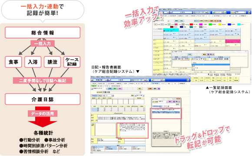Toggle checked second checkbox in diary bottom second row

point(106,149)
